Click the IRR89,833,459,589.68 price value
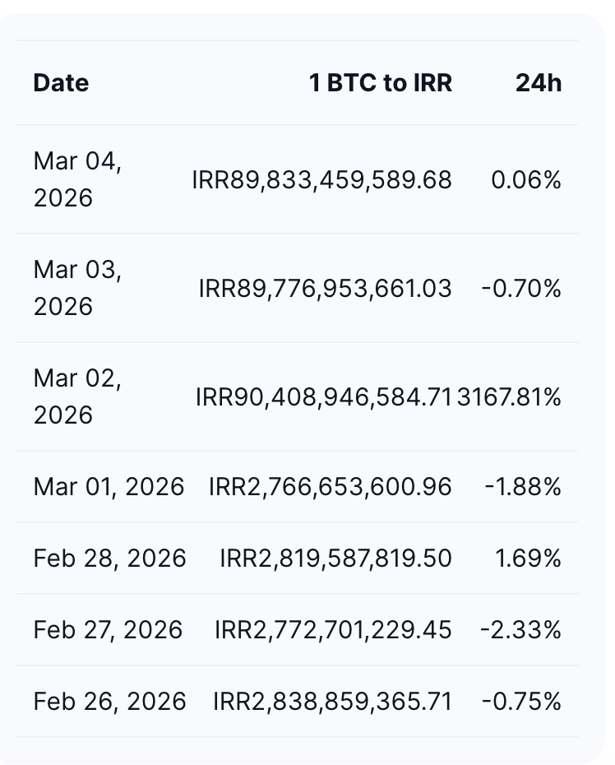Screen dimensions: 615x765 coord(321,180)
